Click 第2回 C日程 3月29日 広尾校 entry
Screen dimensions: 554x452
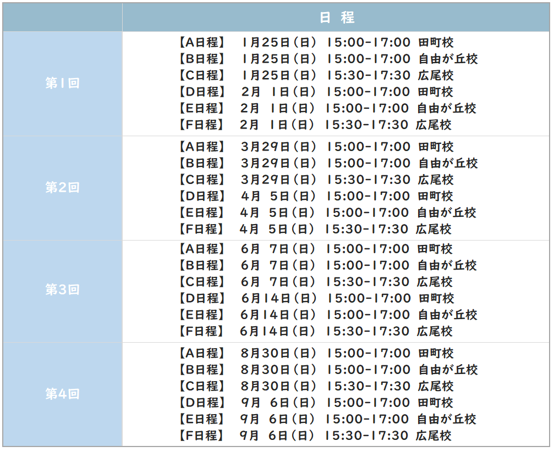315,180
